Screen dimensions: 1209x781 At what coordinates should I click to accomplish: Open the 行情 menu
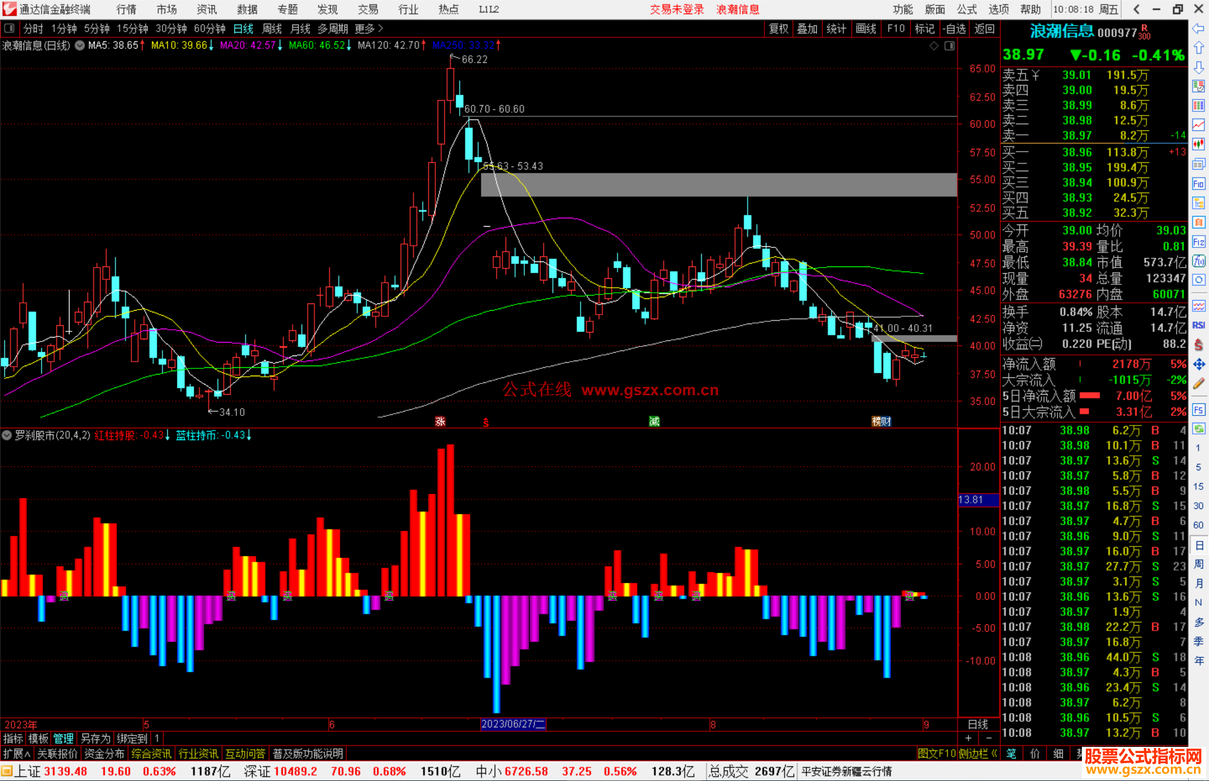point(126,10)
